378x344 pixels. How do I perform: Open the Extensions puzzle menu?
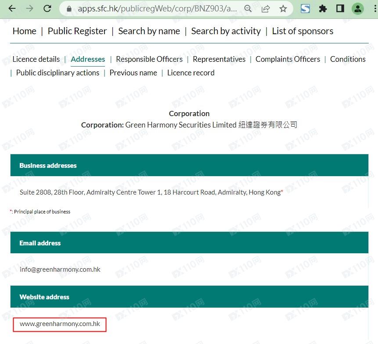[x=323, y=9]
